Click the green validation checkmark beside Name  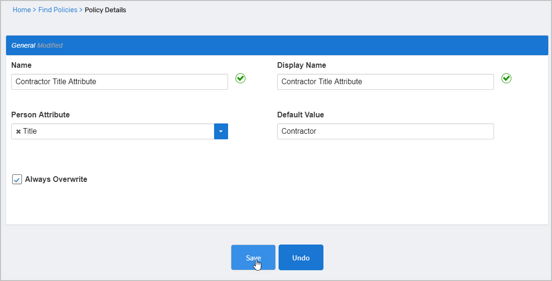[x=240, y=79]
